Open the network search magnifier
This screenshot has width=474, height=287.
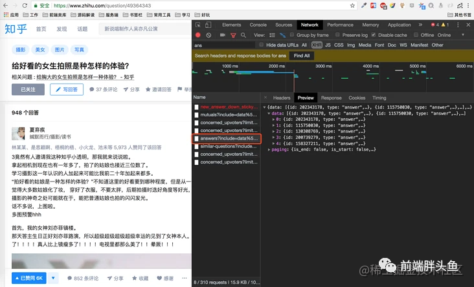243,35
